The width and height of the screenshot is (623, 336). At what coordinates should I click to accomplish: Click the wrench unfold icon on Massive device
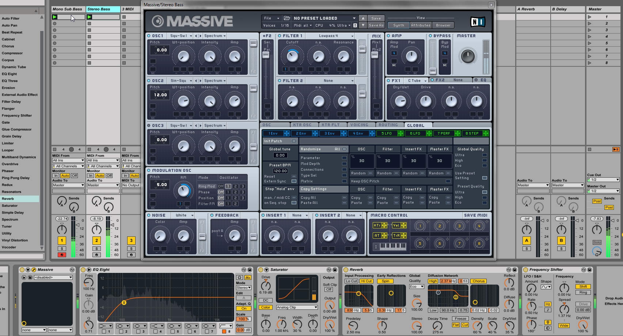pos(34,270)
